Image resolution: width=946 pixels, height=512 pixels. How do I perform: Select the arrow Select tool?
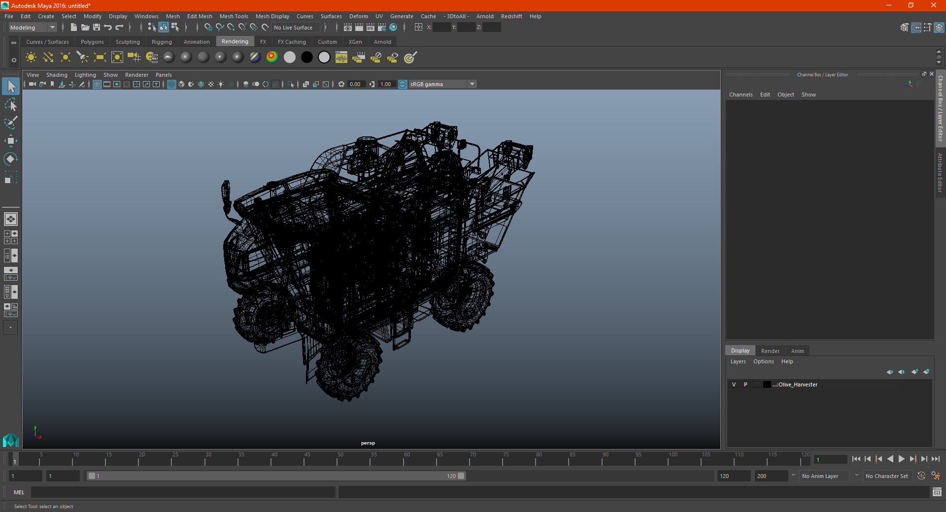11,87
